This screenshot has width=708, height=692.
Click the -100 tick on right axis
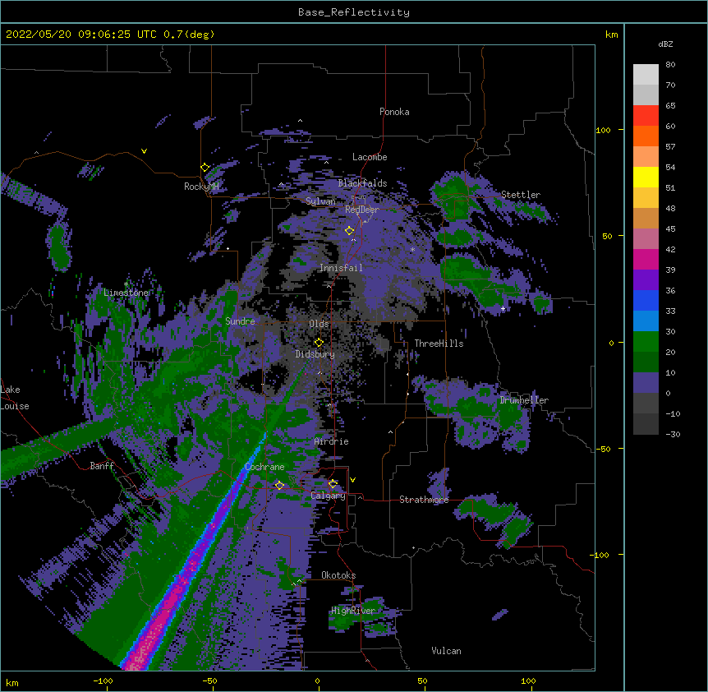pyautogui.click(x=600, y=555)
